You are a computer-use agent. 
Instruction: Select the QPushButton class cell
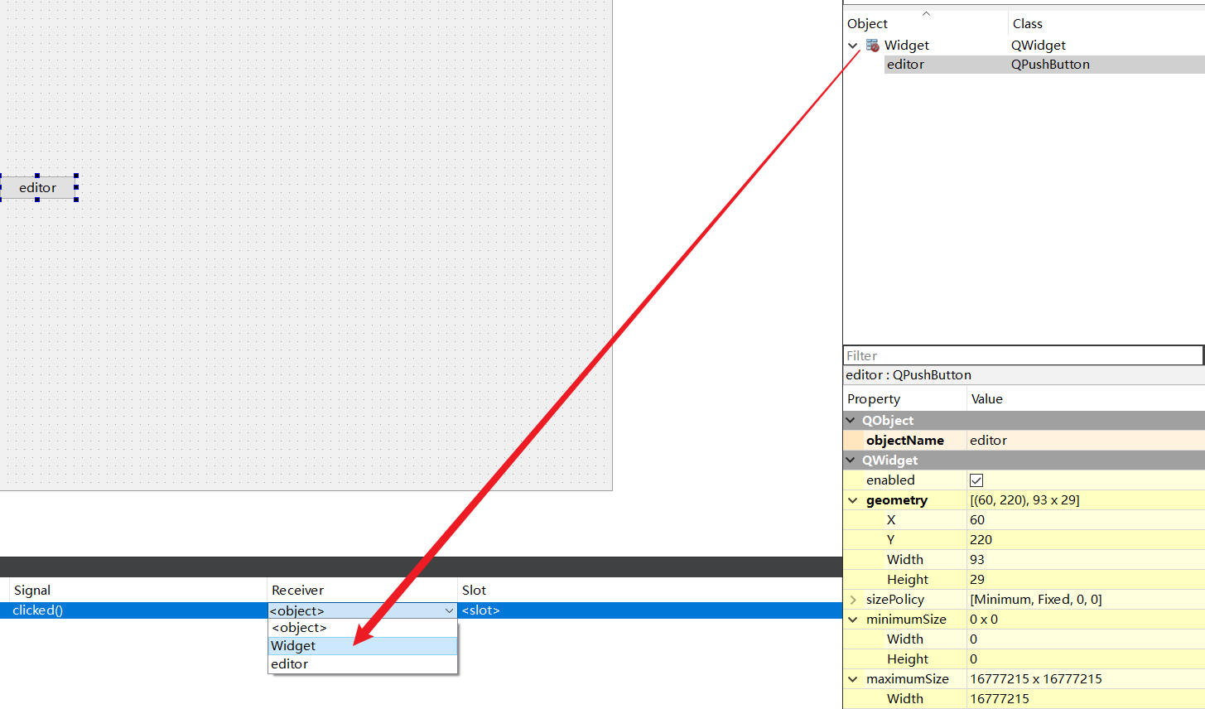(1050, 65)
